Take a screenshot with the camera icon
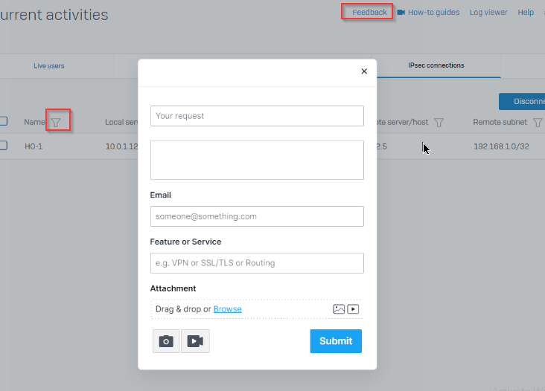Viewport: 545px width, 391px height. 166,341
